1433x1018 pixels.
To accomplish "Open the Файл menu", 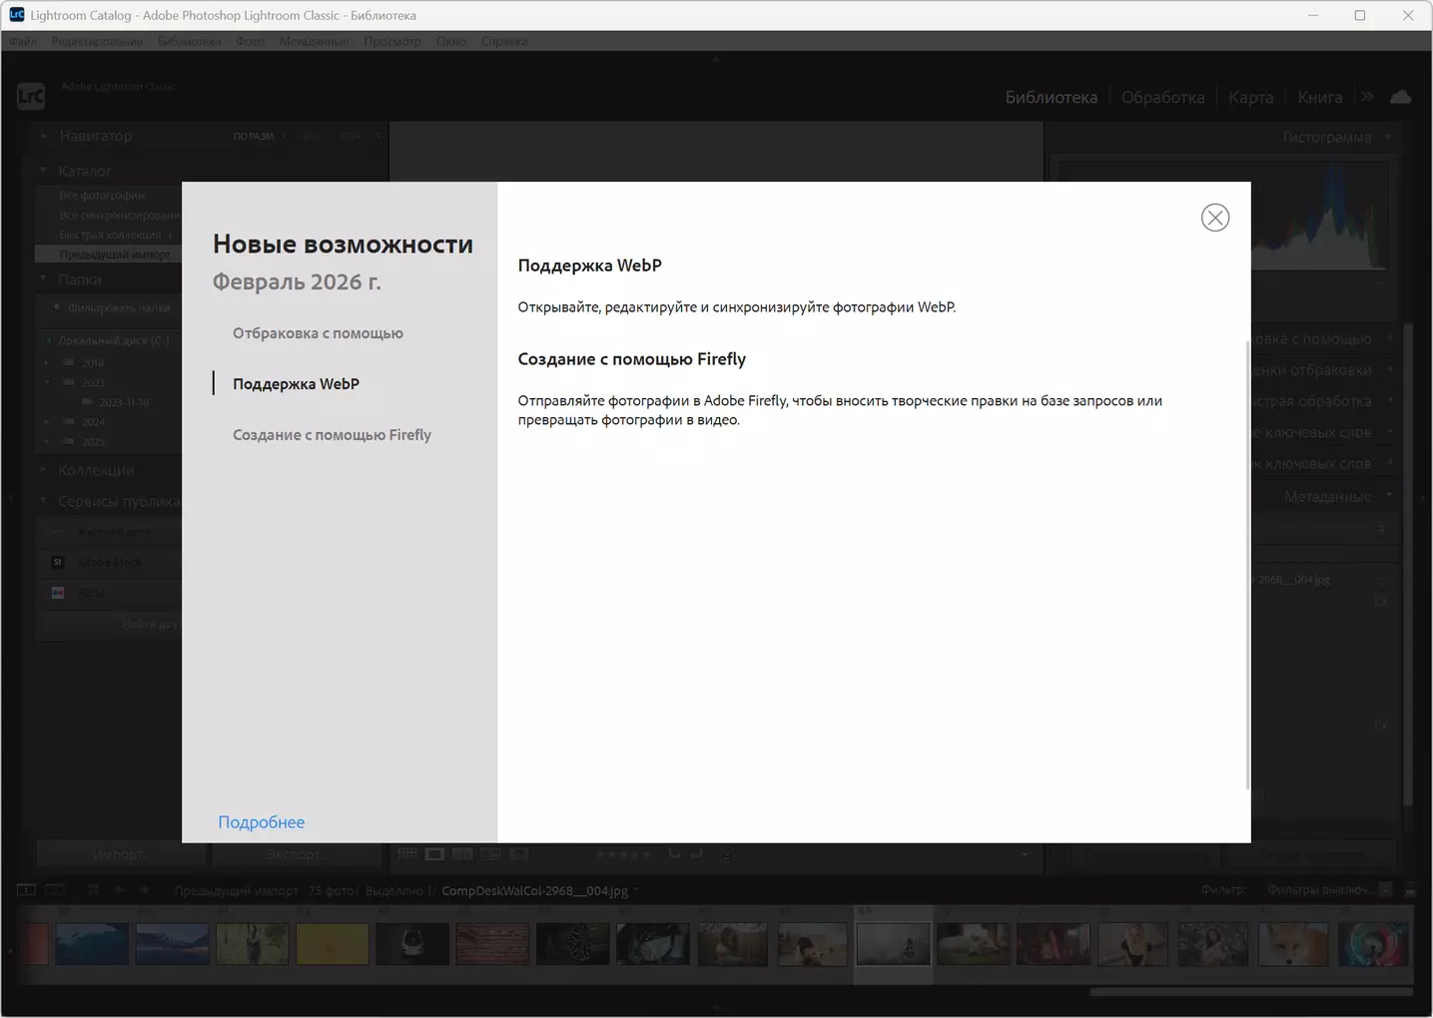I will point(23,41).
